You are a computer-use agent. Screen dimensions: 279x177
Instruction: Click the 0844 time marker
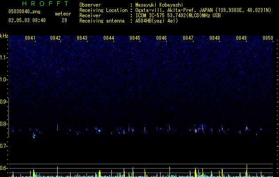coord(109,38)
